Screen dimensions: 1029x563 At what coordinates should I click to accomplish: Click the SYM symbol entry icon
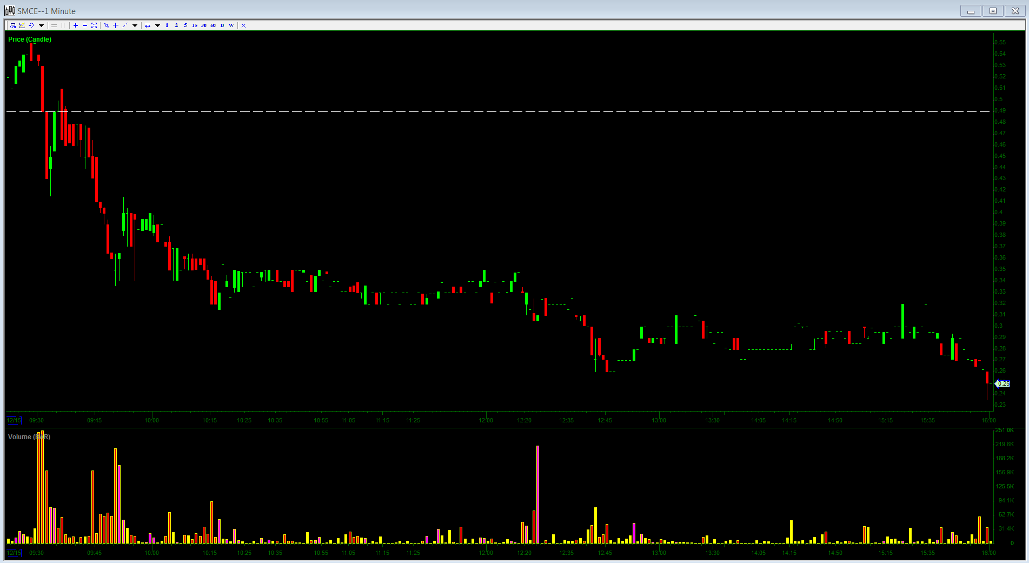point(13,25)
